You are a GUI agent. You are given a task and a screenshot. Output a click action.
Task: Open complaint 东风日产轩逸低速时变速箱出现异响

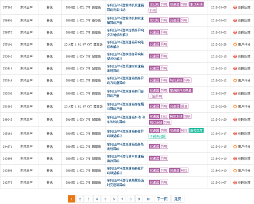125,68
